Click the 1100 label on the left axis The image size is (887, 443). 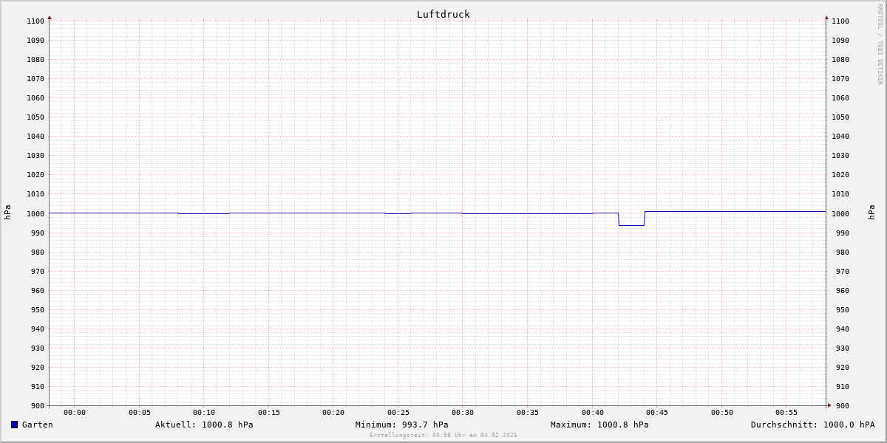(x=35, y=21)
